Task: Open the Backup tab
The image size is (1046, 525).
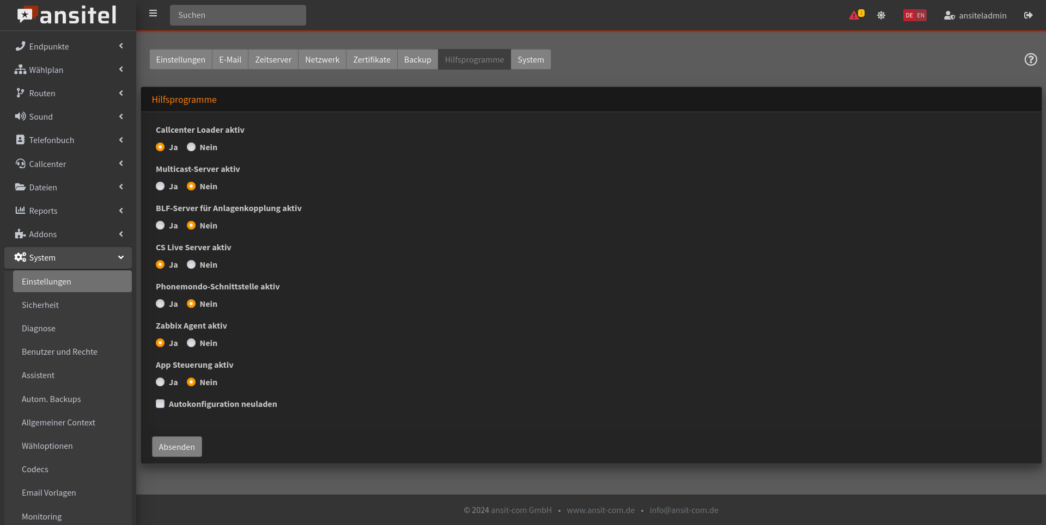Action: tap(417, 59)
